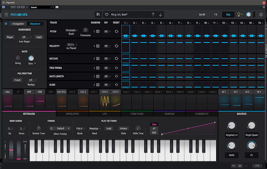Open the LFO modulation tab
Image resolution: width=267 pixels, height=169 pixels.
click(x=105, y=114)
